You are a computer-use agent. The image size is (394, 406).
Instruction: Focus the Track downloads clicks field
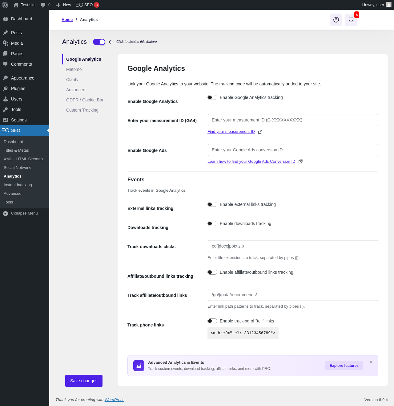(293, 246)
